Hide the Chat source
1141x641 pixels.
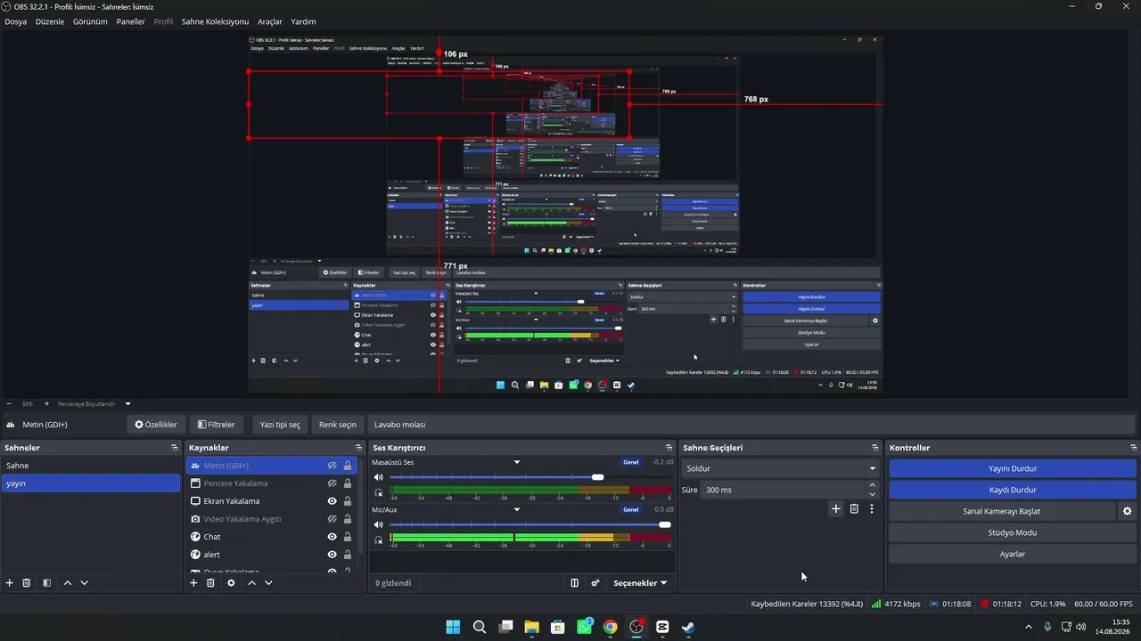pos(332,537)
